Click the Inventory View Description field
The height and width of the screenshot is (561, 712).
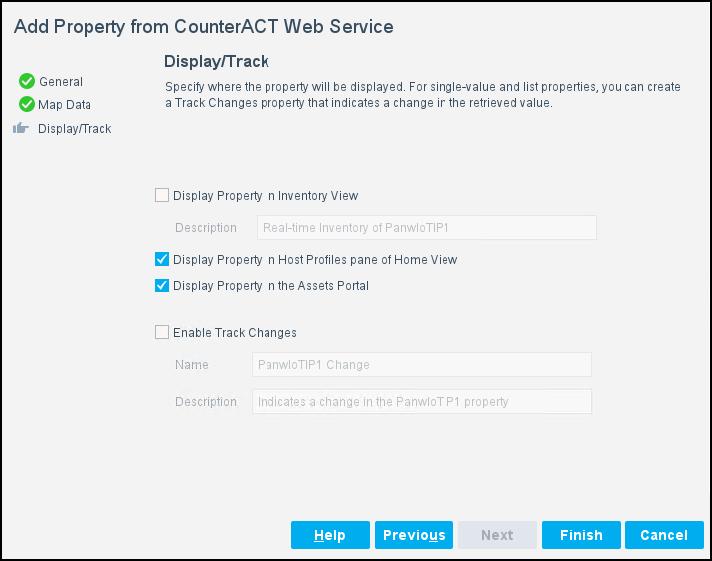[426, 228]
